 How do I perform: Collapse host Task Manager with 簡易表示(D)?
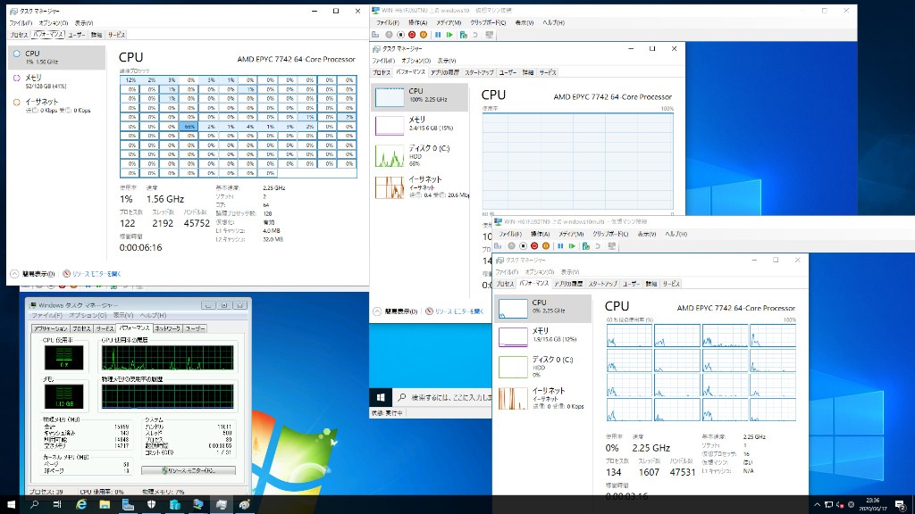[x=38, y=274]
